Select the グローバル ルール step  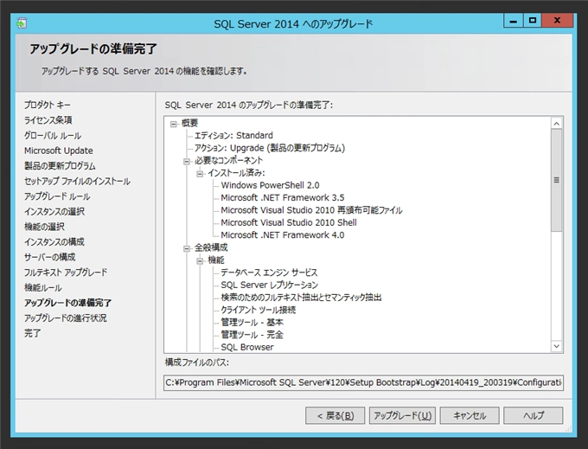coord(53,136)
